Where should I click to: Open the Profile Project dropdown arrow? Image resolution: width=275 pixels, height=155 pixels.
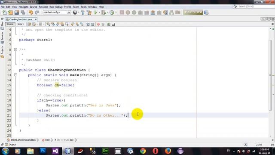coord(116,12)
